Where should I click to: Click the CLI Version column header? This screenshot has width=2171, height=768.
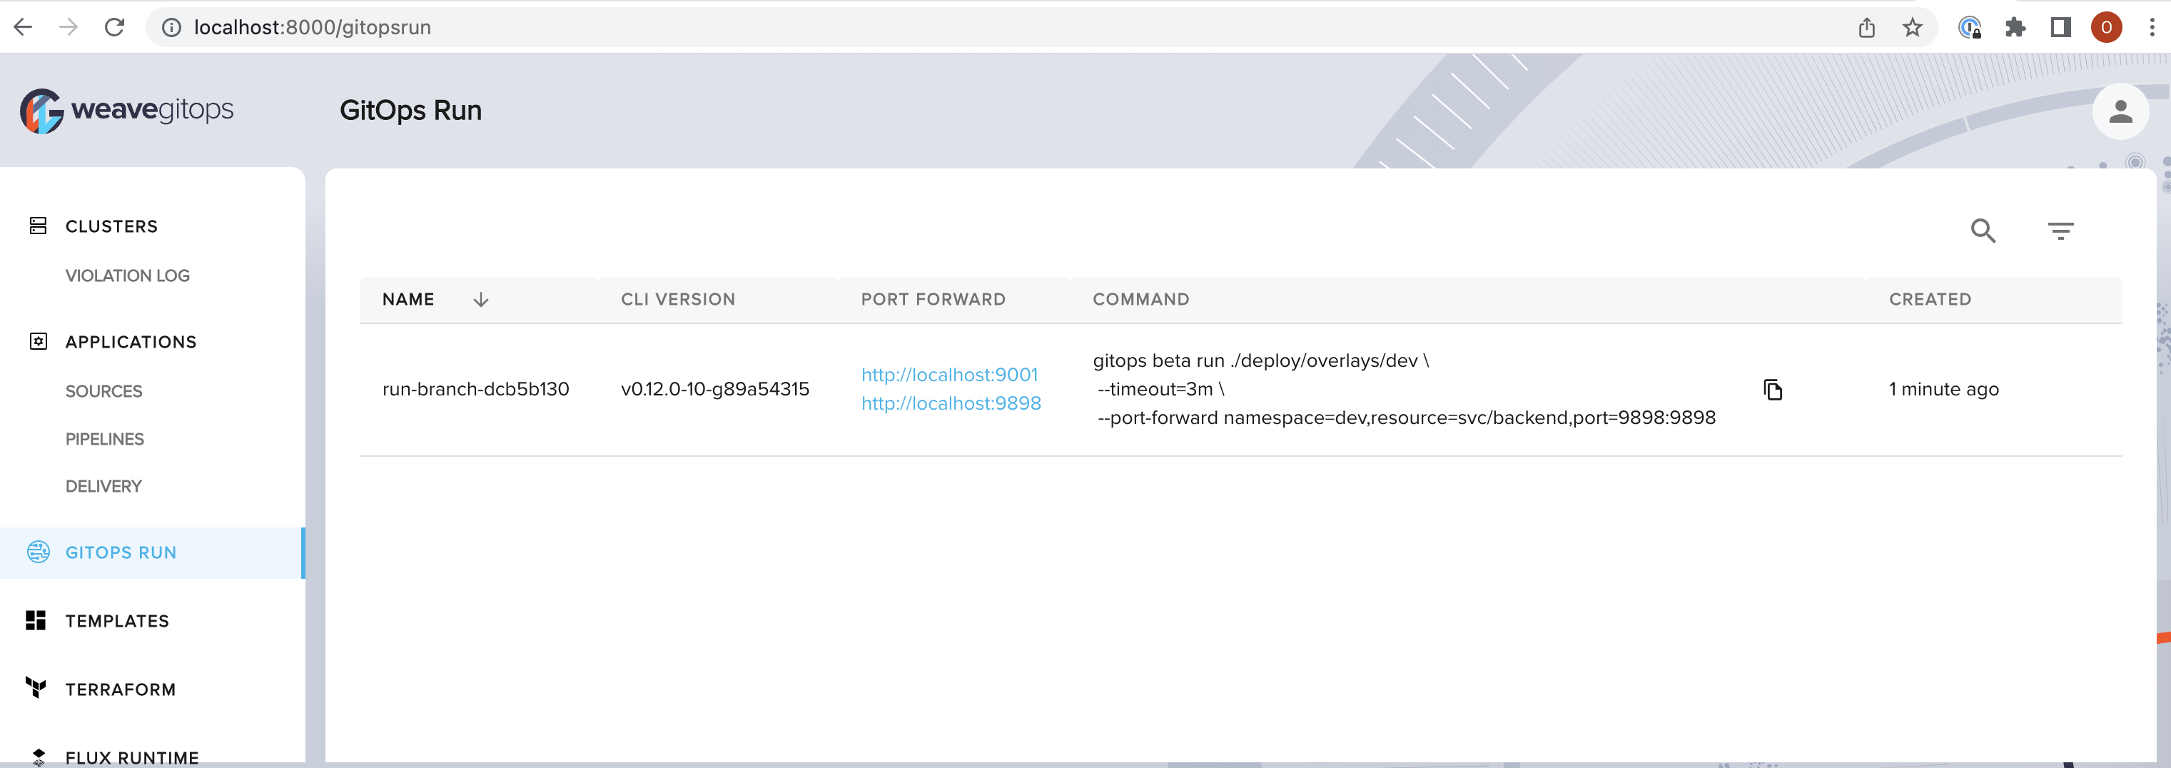(677, 299)
